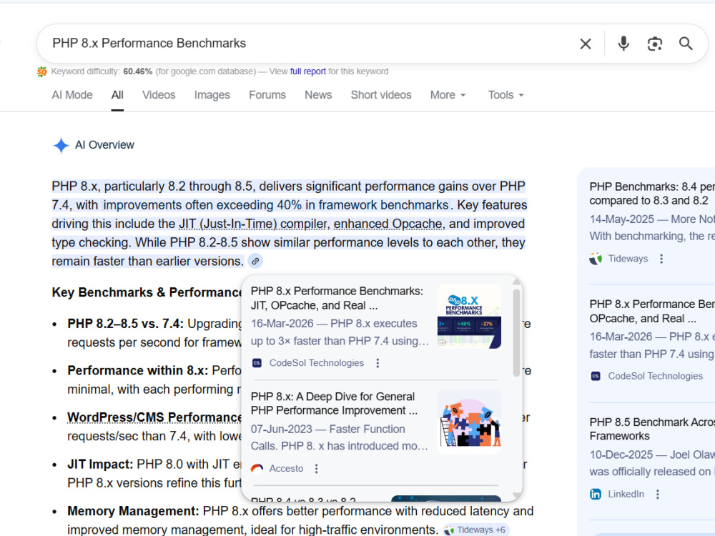Screen dimensions: 715x536
Task: Click the CodeSol Technologies favicon in popup
Action: tap(257, 363)
